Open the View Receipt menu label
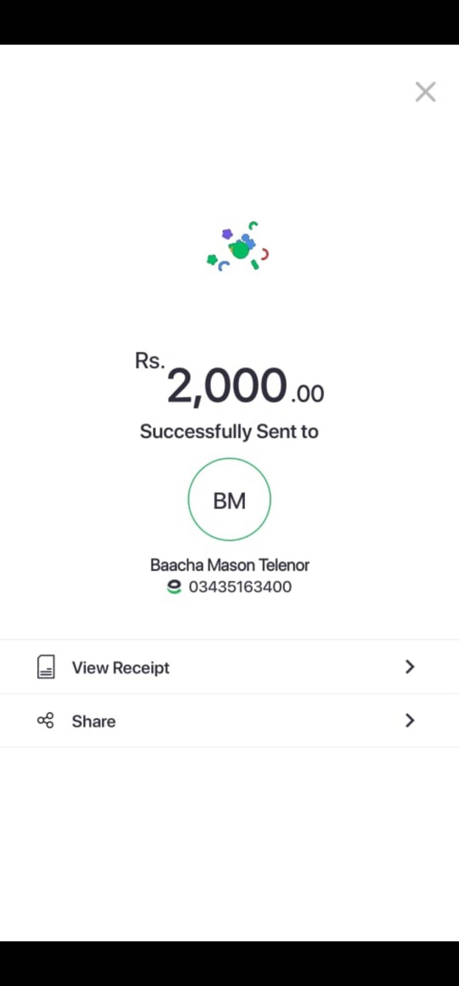Image resolution: width=459 pixels, height=986 pixels. [x=120, y=668]
